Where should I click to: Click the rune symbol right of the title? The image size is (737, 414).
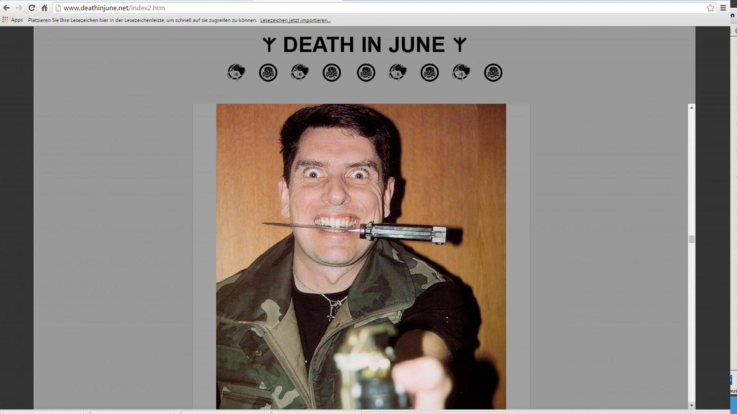(x=460, y=45)
